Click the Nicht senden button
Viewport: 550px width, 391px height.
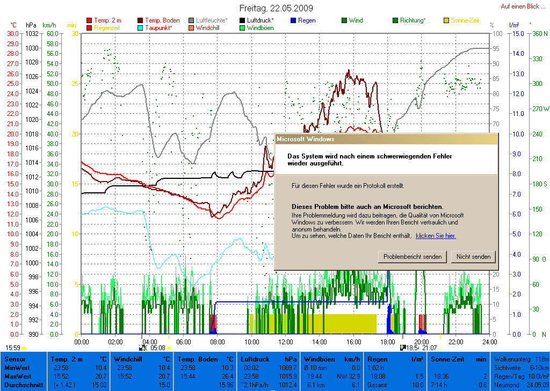coord(473,257)
